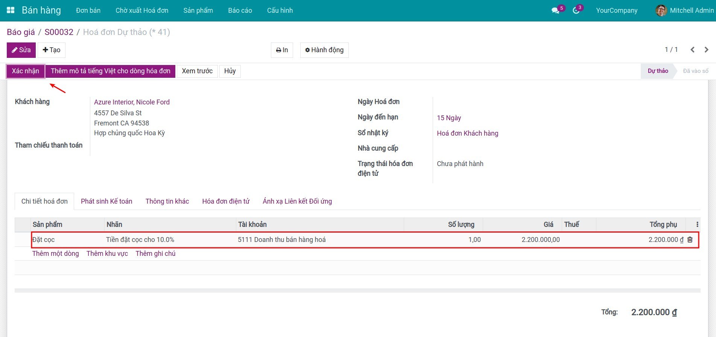Open the apps grid menu icon
This screenshot has width=716, height=337.
11,10
